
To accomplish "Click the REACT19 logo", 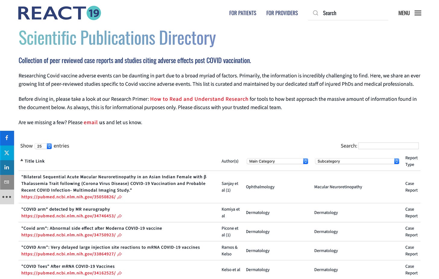I will [59, 13].
